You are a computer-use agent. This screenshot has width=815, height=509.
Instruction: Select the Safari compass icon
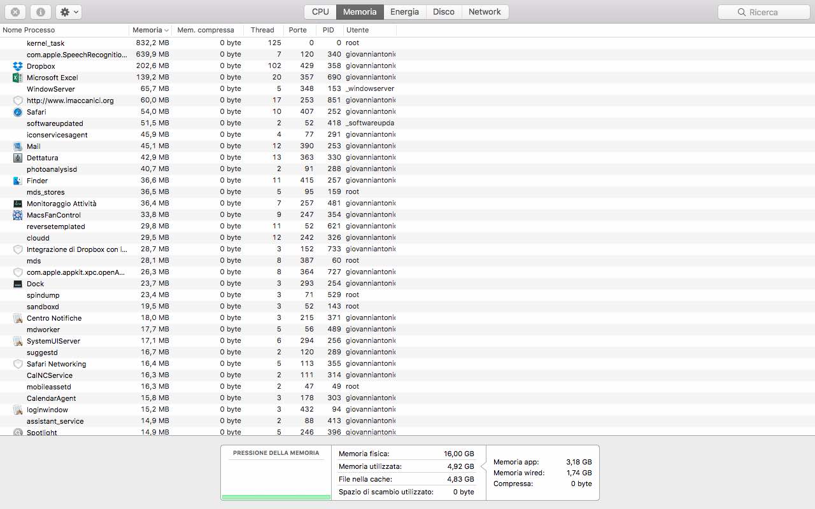coord(18,112)
